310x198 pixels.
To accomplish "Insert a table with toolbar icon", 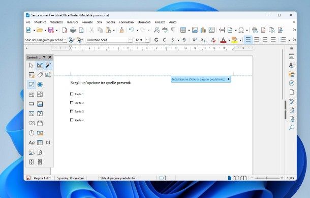I will click(183, 30).
